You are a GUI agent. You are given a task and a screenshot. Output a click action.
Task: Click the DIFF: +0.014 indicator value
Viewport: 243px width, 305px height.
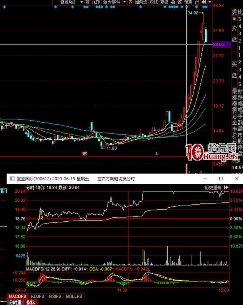(x=74, y=269)
